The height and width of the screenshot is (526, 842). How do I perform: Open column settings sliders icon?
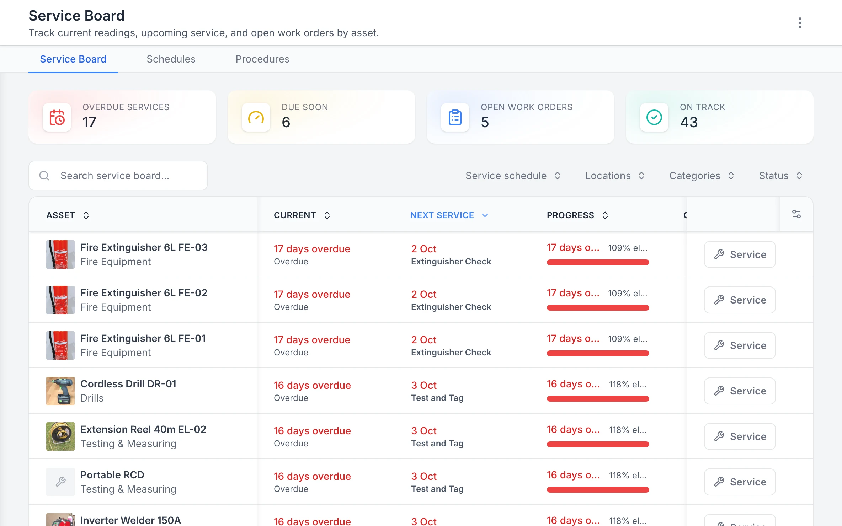click(796, 214)
